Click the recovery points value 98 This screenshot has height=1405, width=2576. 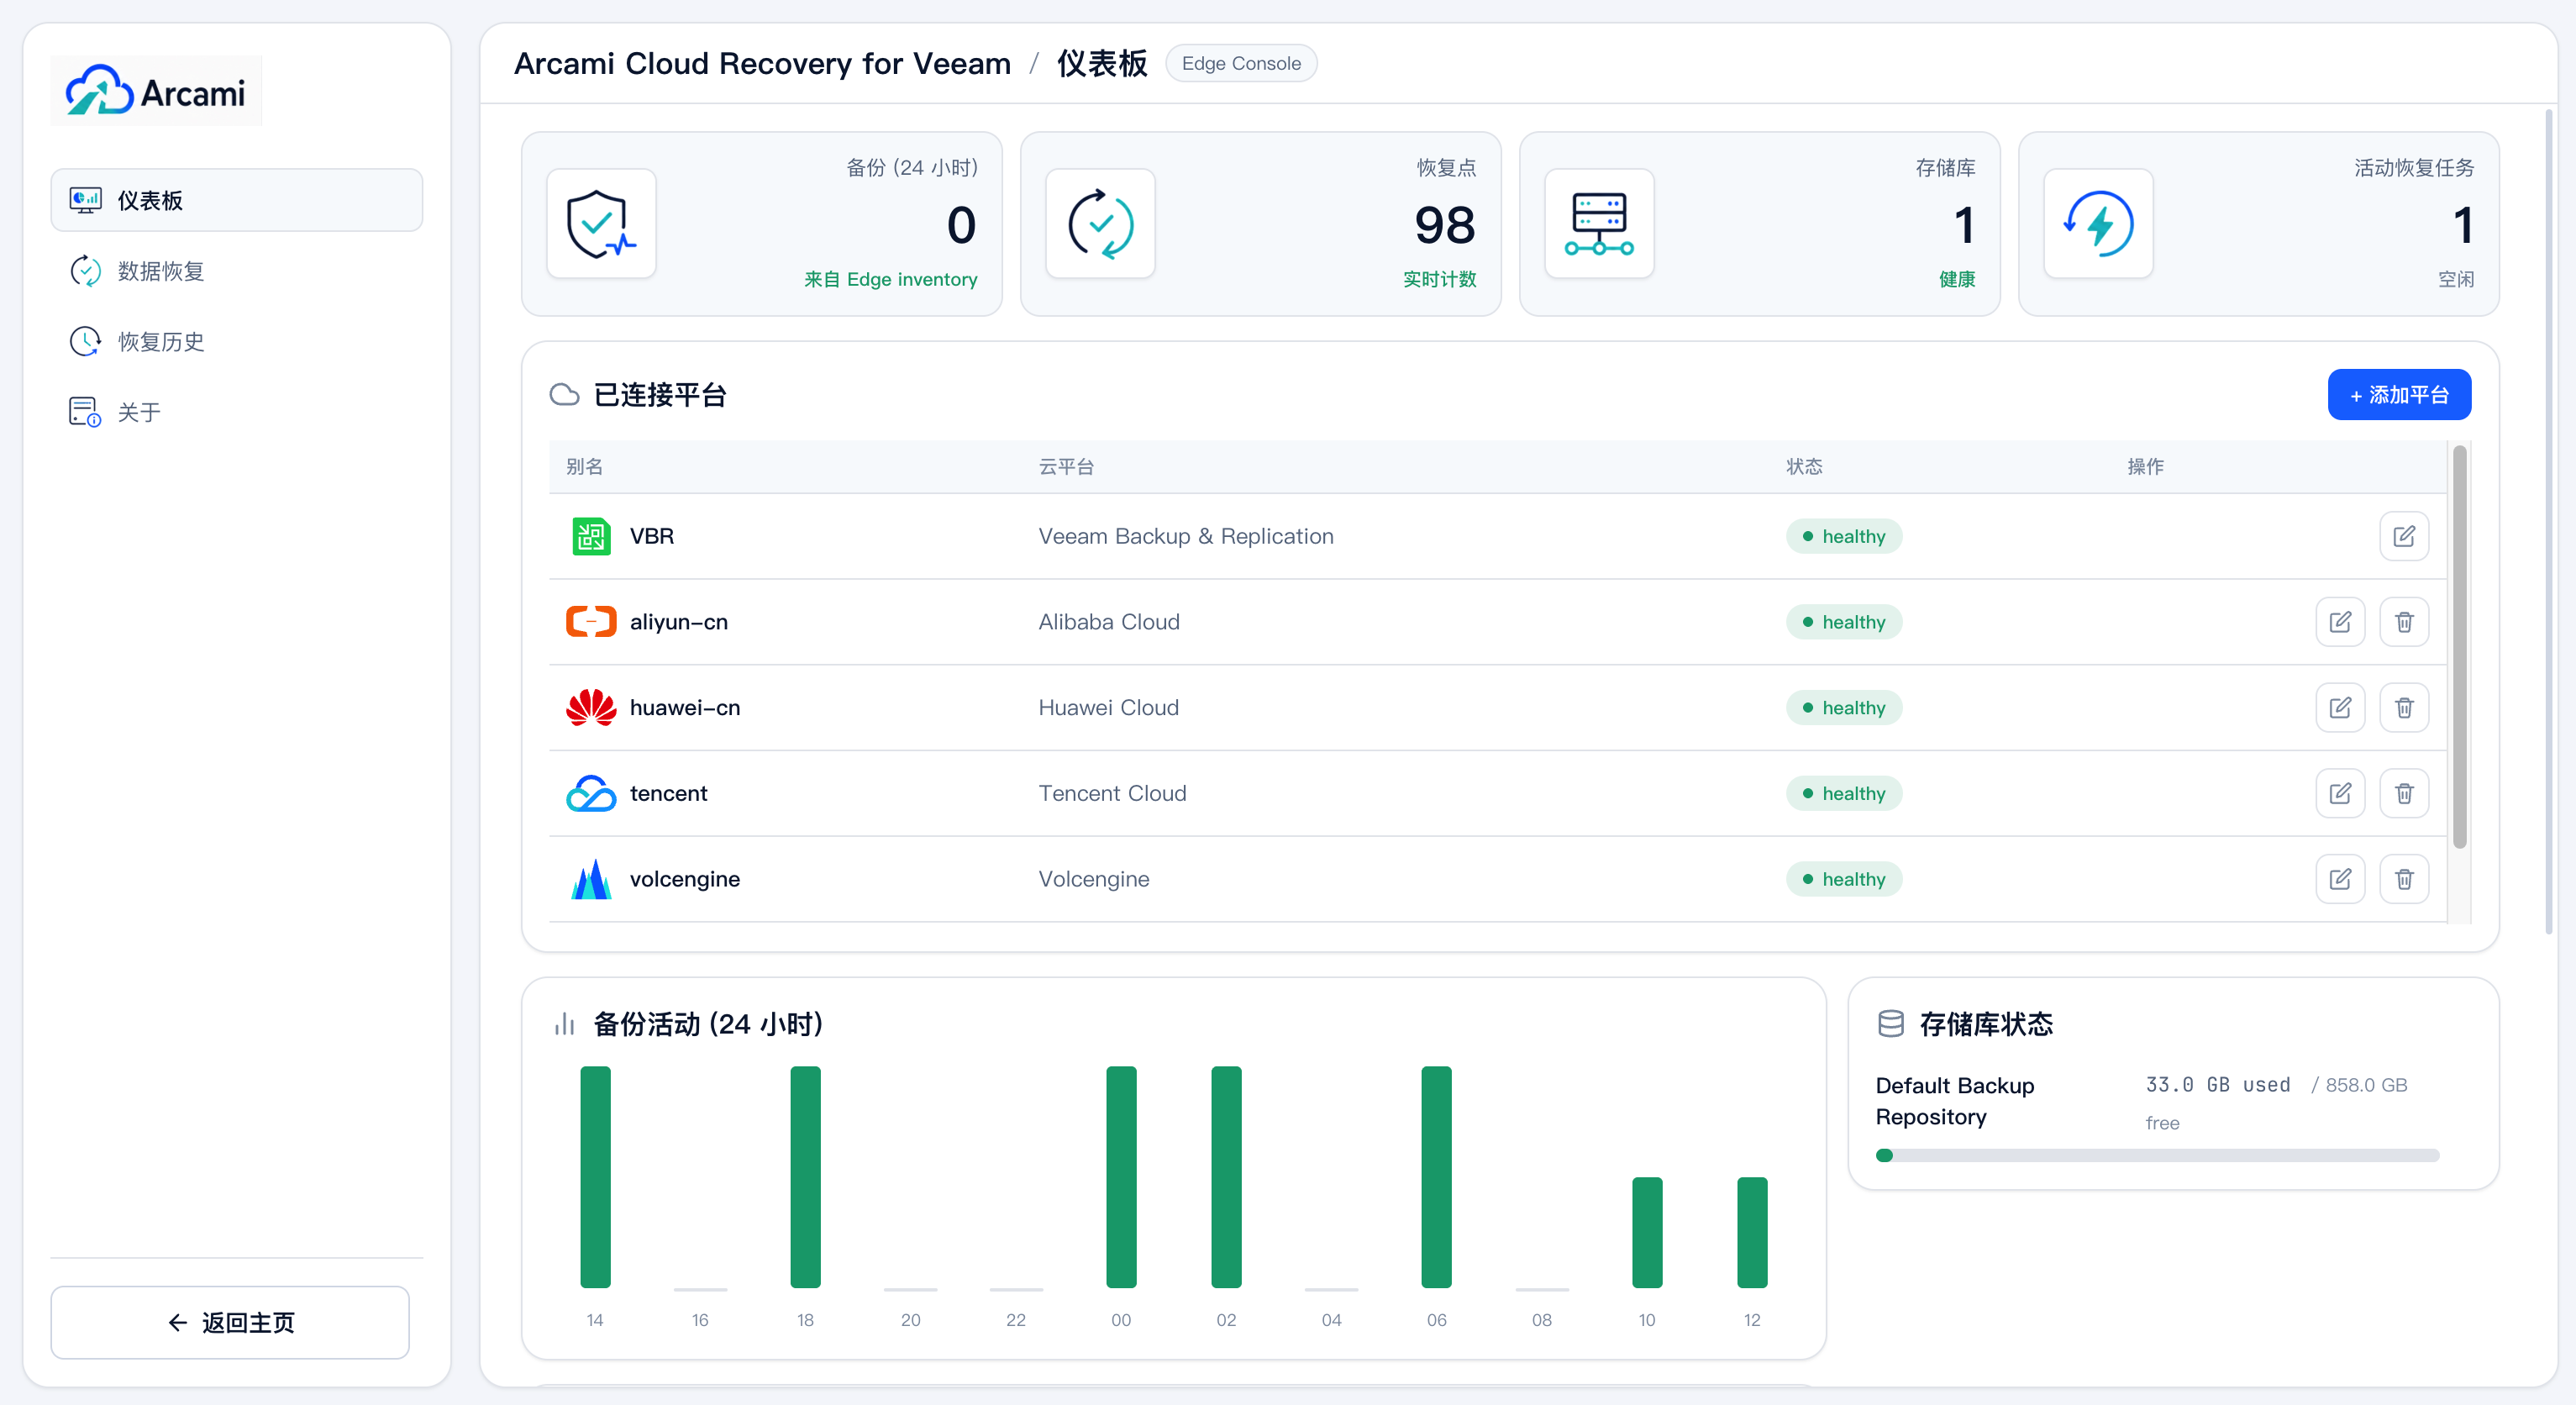click(1445, 225)
